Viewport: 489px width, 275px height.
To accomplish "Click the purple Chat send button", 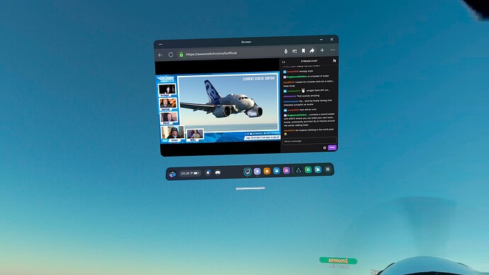I will [332, 147].
